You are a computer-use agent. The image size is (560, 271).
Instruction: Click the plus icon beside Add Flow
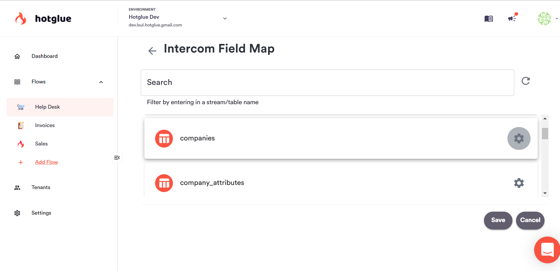point(21,162)
